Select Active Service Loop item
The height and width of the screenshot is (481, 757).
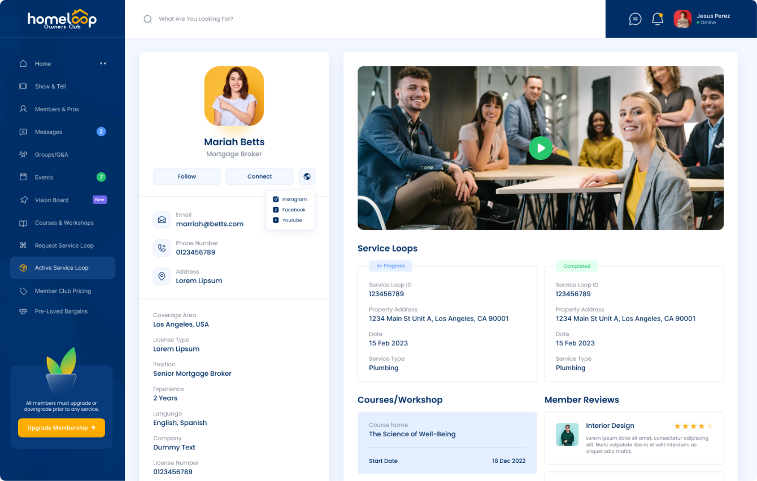click(x=62, y=268)
